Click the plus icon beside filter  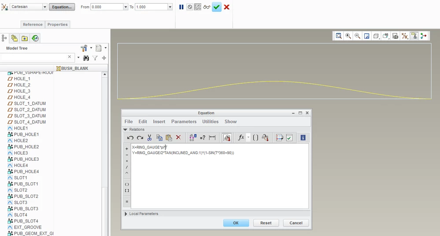(104, 58)
